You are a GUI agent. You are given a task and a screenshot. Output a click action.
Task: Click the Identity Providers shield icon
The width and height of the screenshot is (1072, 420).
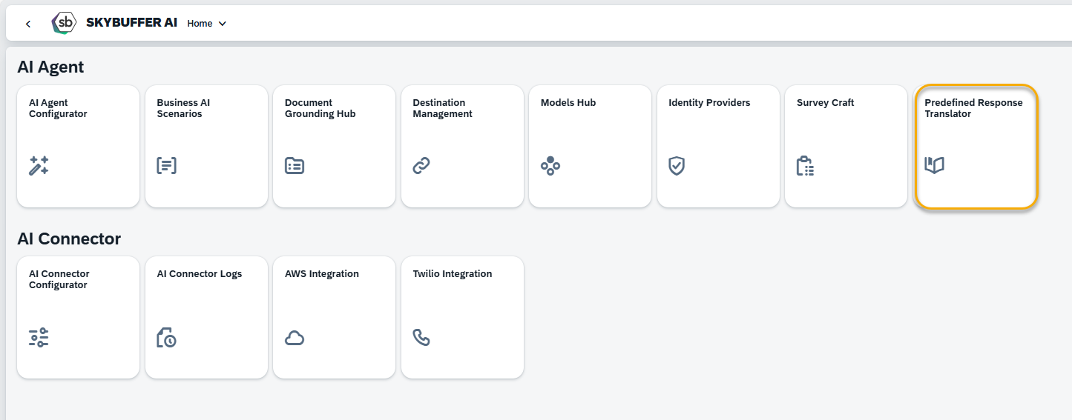point(677,166)
